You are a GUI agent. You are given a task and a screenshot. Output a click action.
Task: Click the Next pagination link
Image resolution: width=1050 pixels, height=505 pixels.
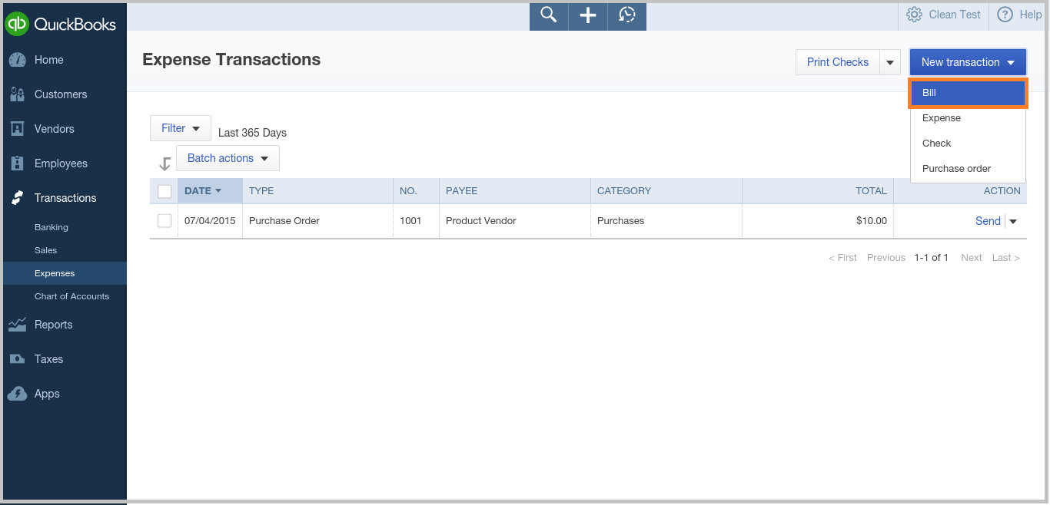[972, 258]
